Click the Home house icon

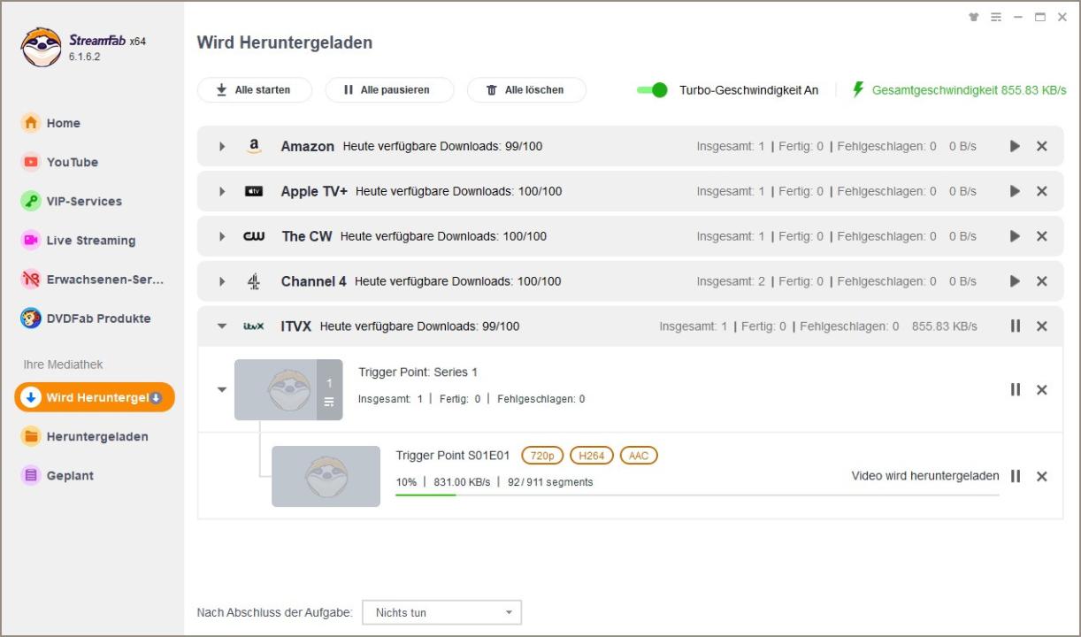[31, 123]
